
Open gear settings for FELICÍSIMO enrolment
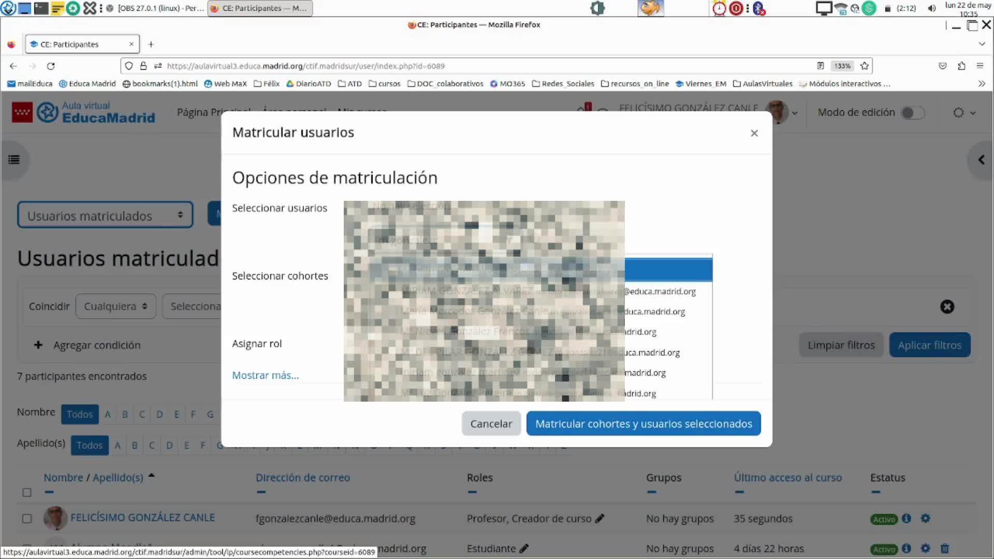(x=925, y=518)
